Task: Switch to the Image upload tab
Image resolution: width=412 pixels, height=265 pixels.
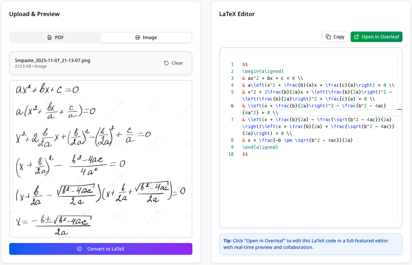Action: pyautogui.click(x=146, y=37)
